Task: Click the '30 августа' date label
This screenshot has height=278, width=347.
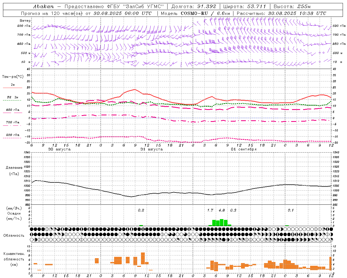Action: [59, 149]
